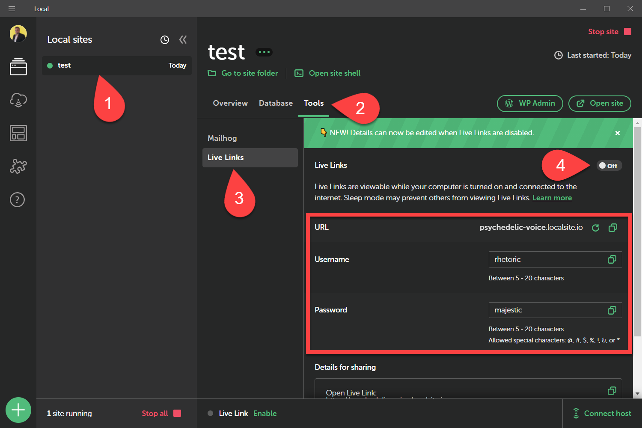Dismiss the green NEW notification banner
The width and height of the screenshot is (642, 428).
617,133
